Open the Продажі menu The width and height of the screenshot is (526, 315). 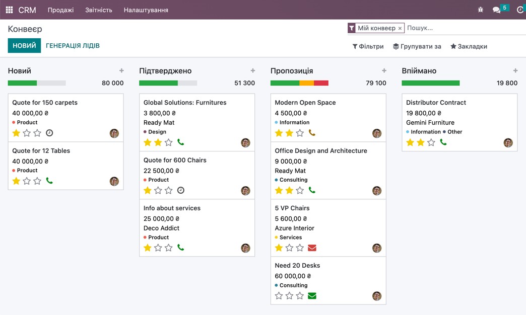[60, 9]
